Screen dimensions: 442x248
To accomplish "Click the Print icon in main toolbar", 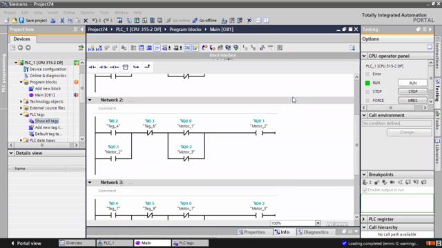I will tap(52, 21).
